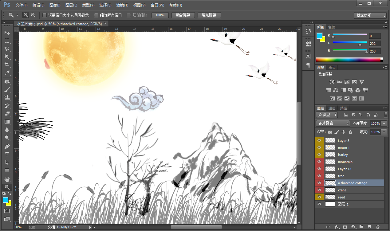
Task: Open the 文件(F) menu
Action: [x=22, y=5]
